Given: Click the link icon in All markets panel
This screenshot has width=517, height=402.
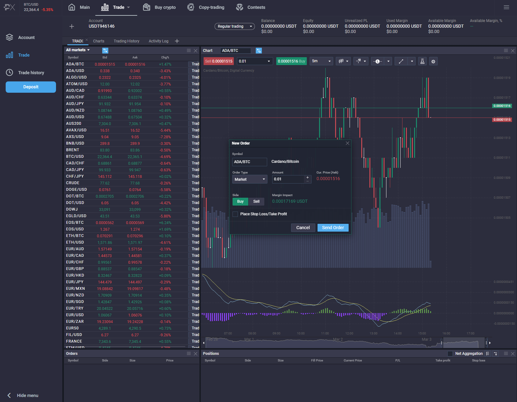Looking at the screenshot, I should tap(105, 51).
